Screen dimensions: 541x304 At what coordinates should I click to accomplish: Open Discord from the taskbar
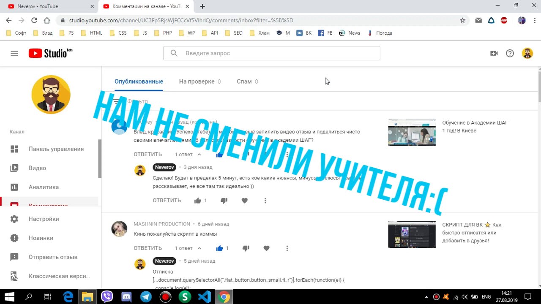127,297
